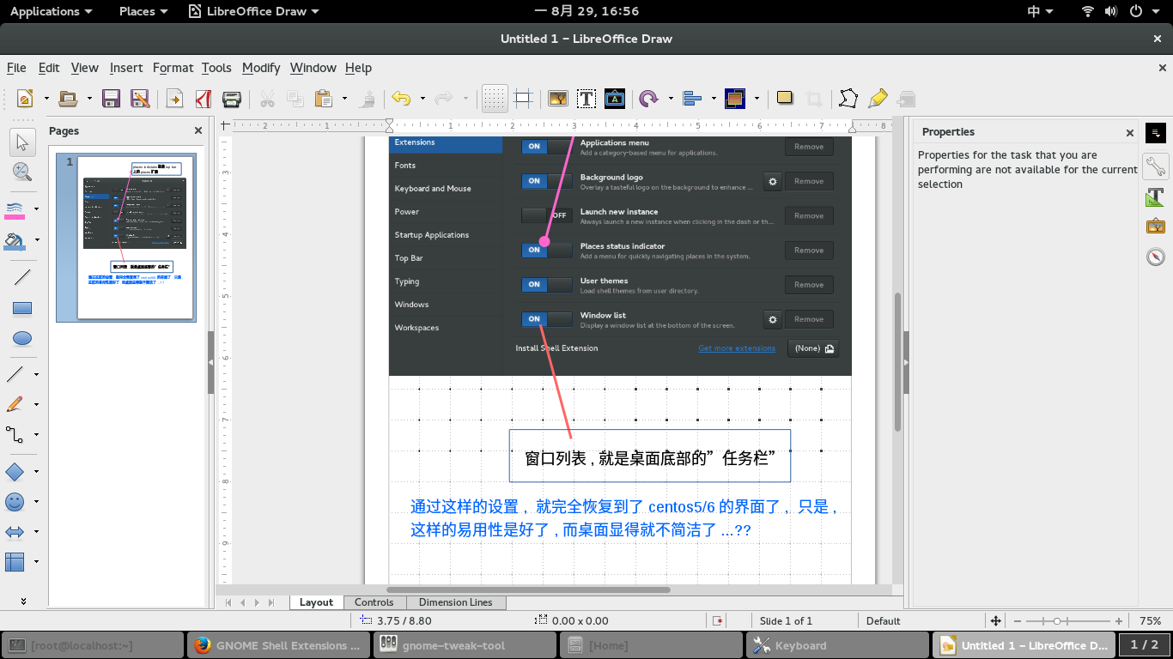Click the Arrange icon
Viewport: 1173px width, 659px height.
tap(734, 99)
